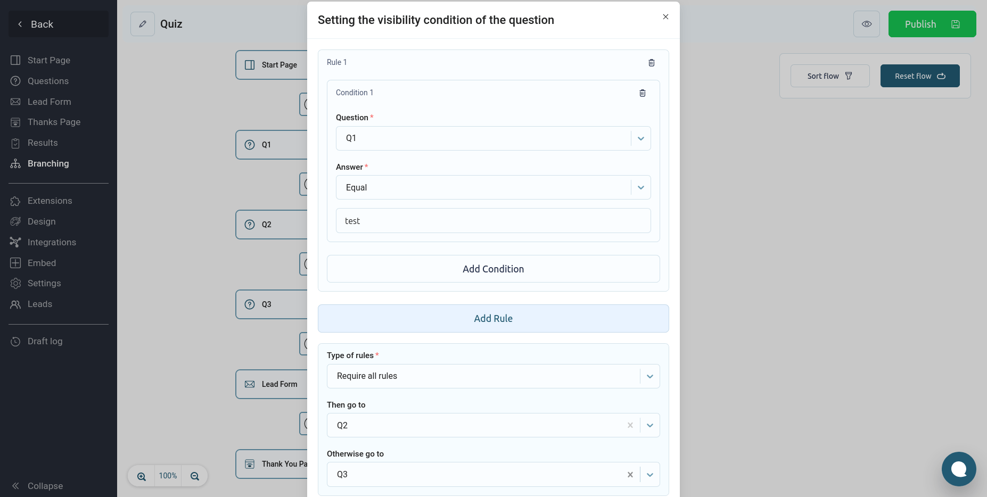This screenshot has height=497, width=987.
Task: Click the Extensions puzzle icon
Action: [x=15, y=201]
